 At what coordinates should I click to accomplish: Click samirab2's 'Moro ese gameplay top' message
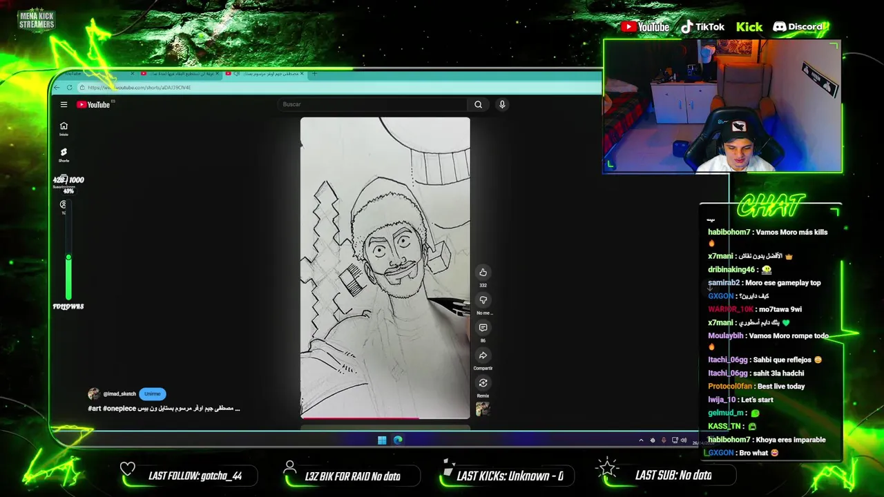pos(764,283)
